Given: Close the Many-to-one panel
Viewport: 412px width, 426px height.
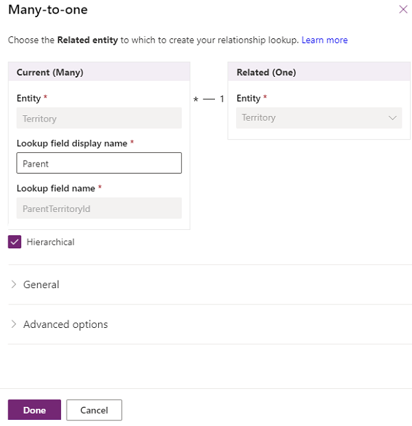Looking at the screenshot, I should pos(402,10).
